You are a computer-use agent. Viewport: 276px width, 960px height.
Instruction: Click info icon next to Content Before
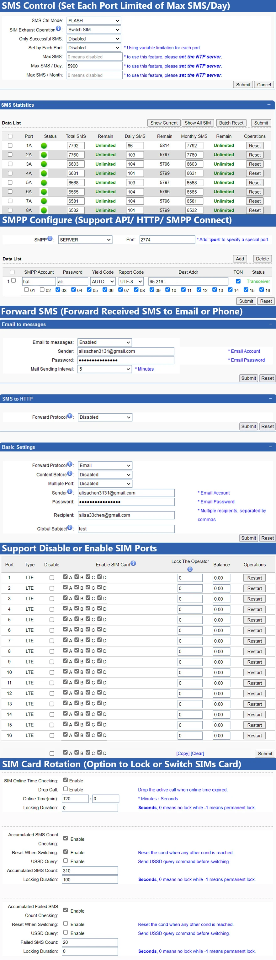(x=70, y=474)
